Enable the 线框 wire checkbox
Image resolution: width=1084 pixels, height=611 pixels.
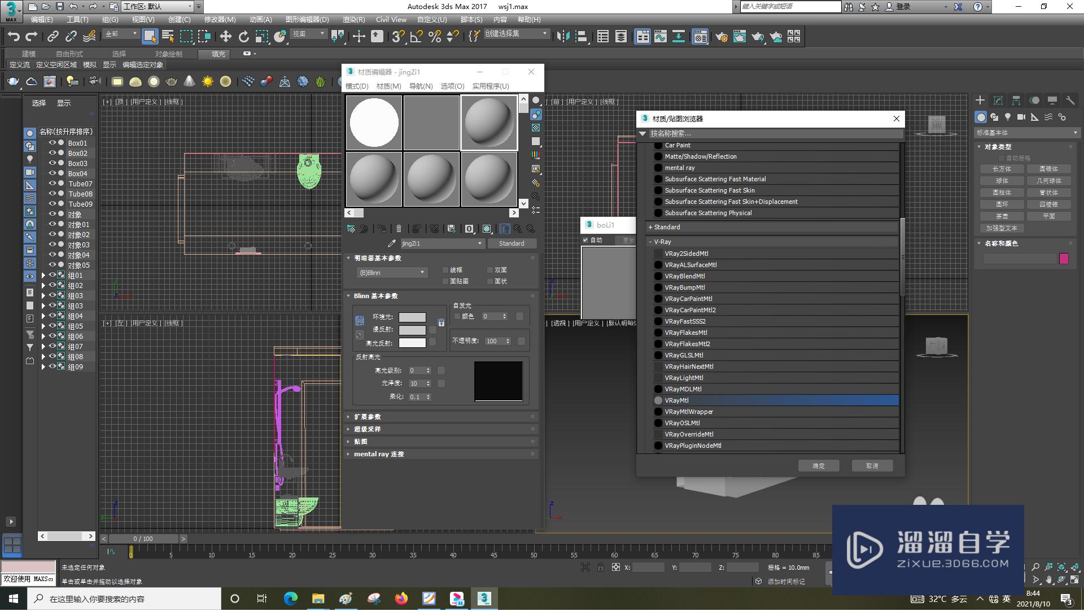[445, 270]
